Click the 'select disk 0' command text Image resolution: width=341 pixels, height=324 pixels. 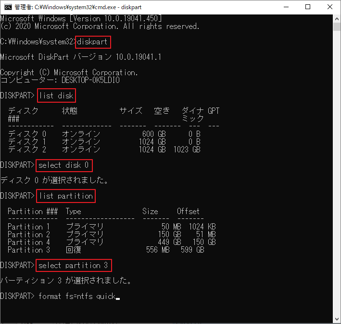[63, 165]
